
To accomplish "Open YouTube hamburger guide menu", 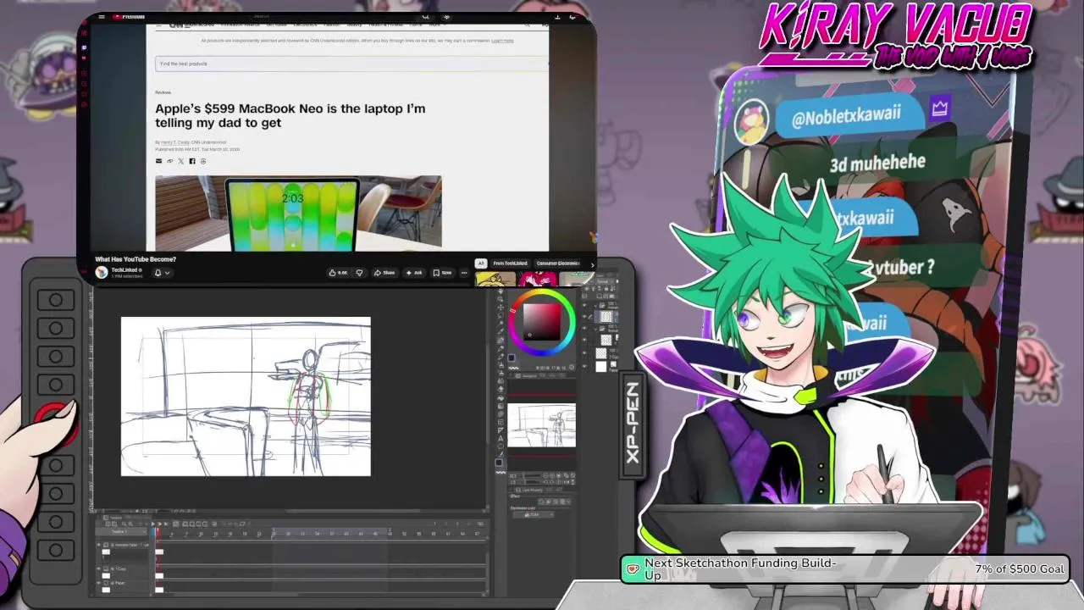I will (102, 16).
